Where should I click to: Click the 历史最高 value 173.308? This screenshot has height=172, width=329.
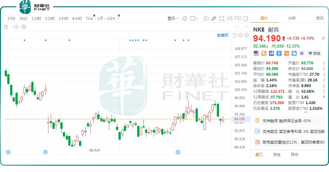[x=277, y=103]
